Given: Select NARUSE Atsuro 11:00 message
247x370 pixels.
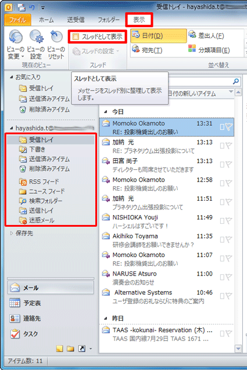Looking at the screenshot, I should (x=167, y=278).
